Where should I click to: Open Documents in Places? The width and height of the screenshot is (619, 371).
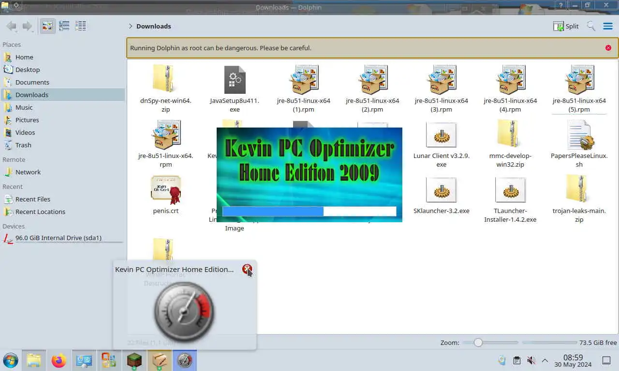tap(63, 82)
